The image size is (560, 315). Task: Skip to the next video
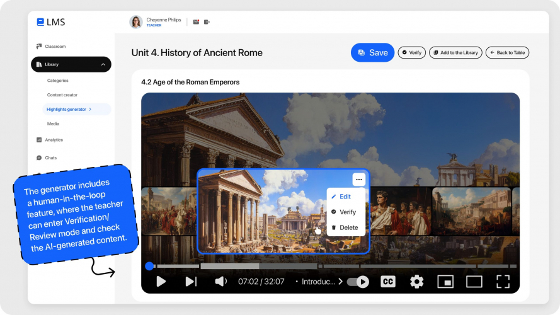tap(191, 282)
